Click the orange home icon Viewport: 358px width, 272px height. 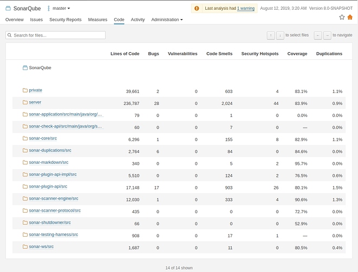click(350, 17)
